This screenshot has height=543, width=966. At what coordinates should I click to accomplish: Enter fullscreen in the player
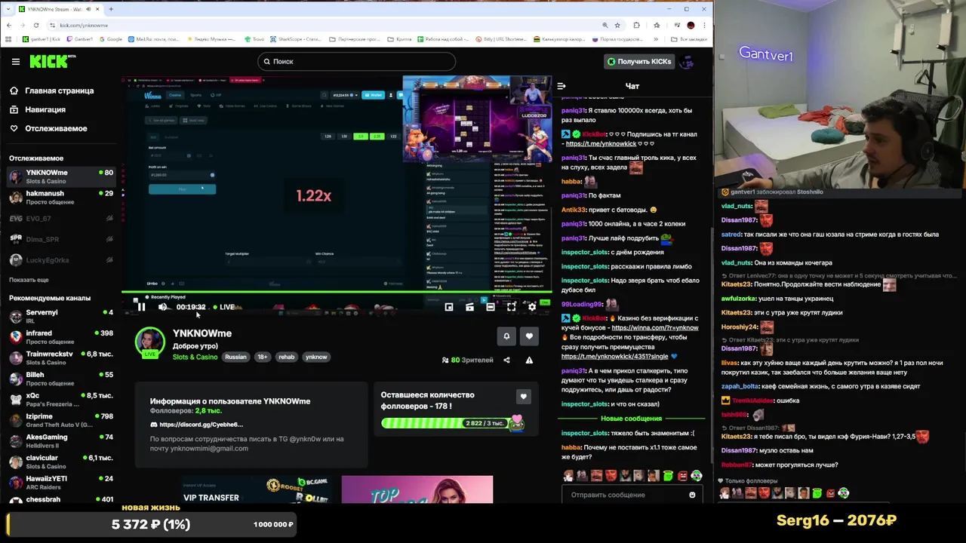coord(511,307)
